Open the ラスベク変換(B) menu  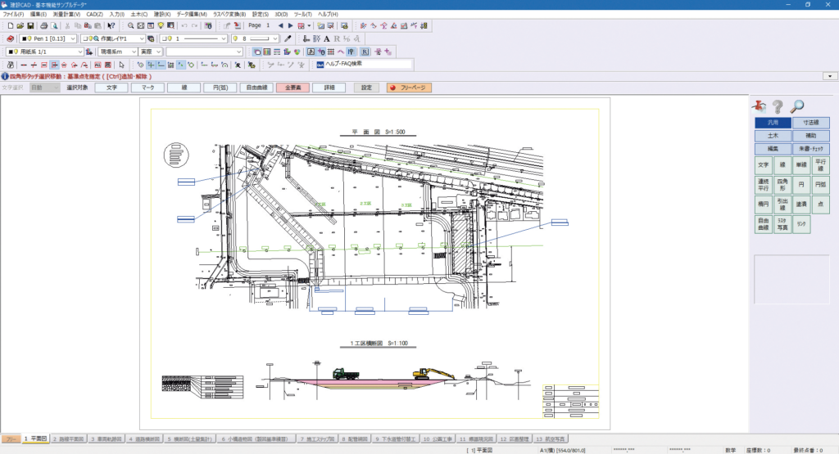pos(229,15)
